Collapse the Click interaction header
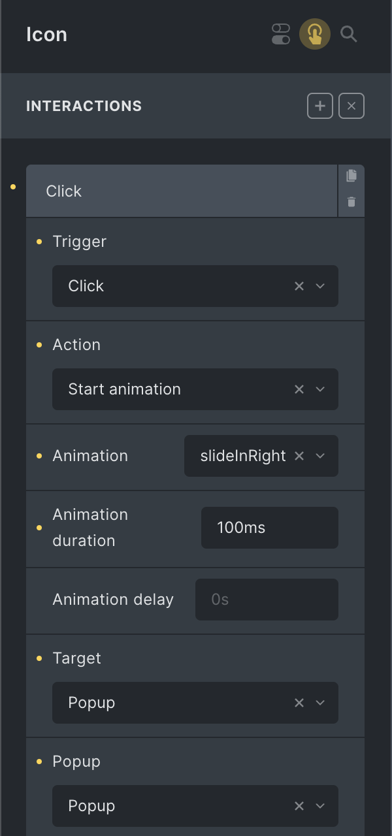The width and height of the screenshot is (392, 836). [x=182, y=191]
